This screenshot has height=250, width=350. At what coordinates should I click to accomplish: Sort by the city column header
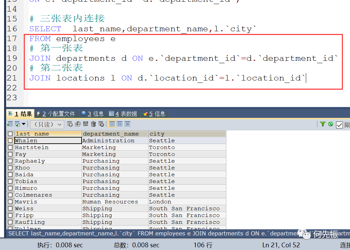(x=187, y=134)
